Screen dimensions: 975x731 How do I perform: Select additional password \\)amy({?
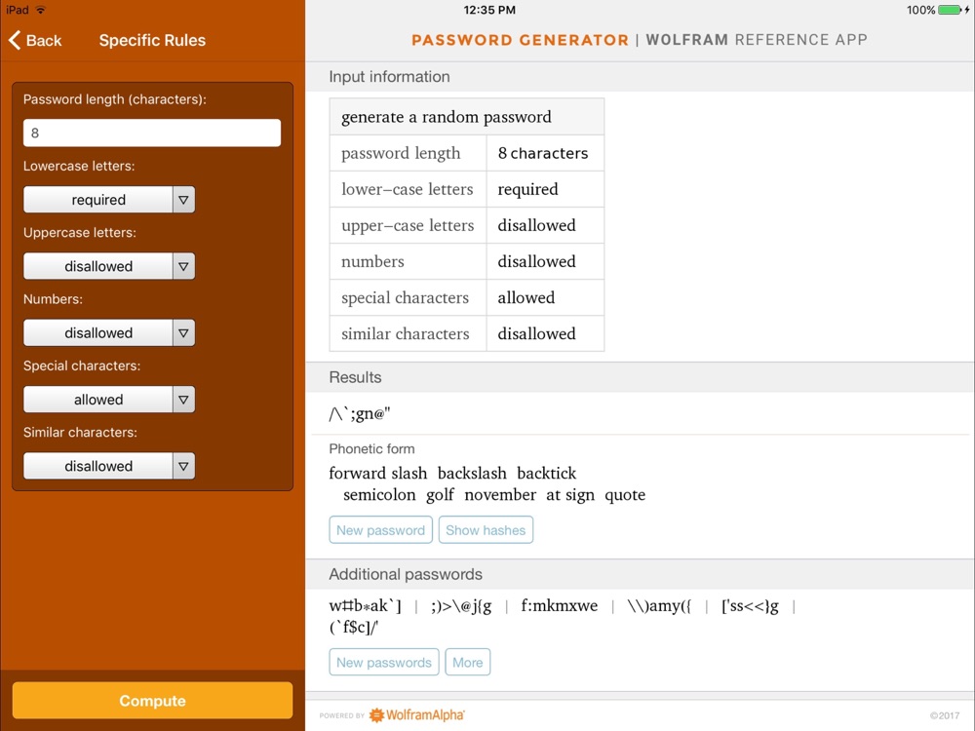(x=658, y=605)
